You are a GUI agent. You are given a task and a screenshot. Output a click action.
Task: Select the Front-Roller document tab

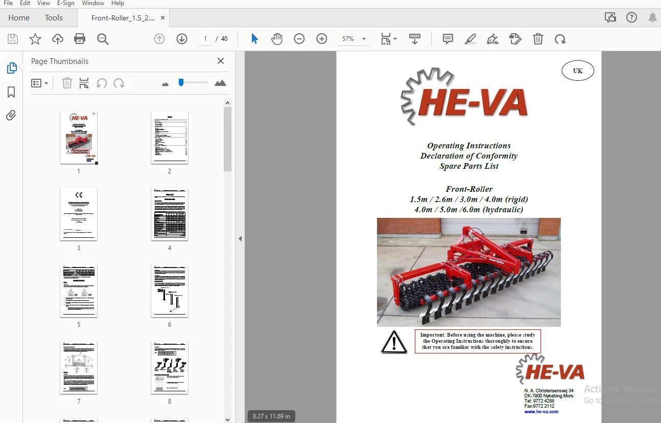[x=123, y=18]
